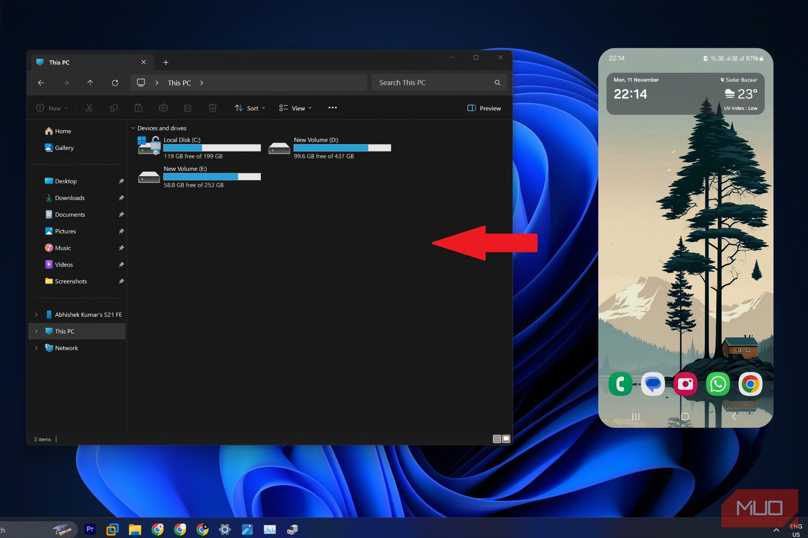
Task: Click the Preview toggle button
Action: [x=484, y=108]
